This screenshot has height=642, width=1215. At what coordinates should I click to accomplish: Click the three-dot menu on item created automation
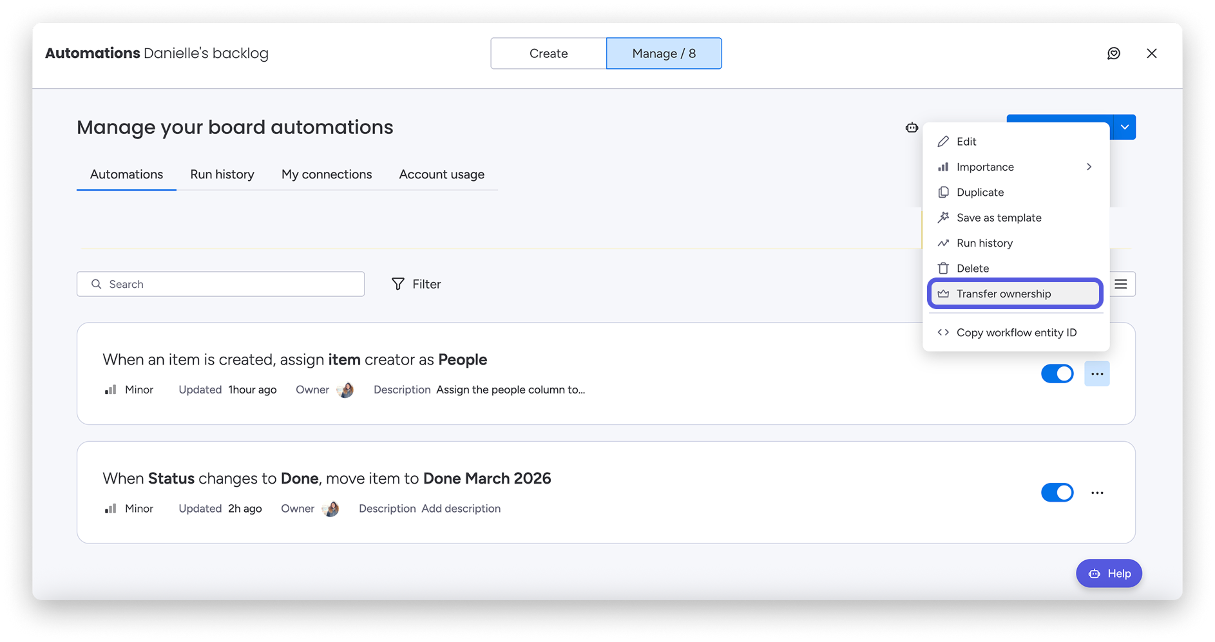coord(1096,374)
